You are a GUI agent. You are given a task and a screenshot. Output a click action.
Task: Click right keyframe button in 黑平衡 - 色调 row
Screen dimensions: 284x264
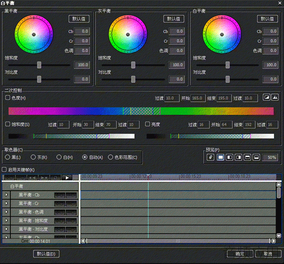71,212
